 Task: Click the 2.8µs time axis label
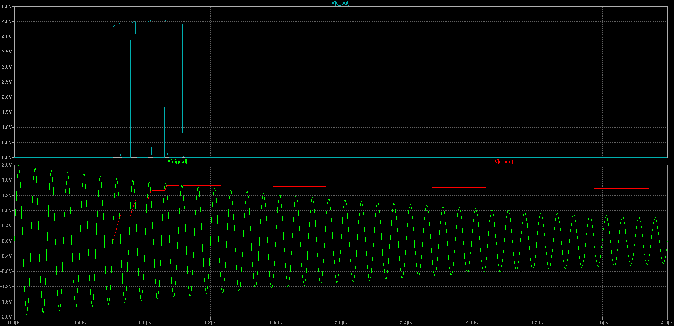472,322
